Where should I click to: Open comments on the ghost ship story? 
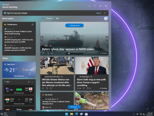tap(52, 53)
